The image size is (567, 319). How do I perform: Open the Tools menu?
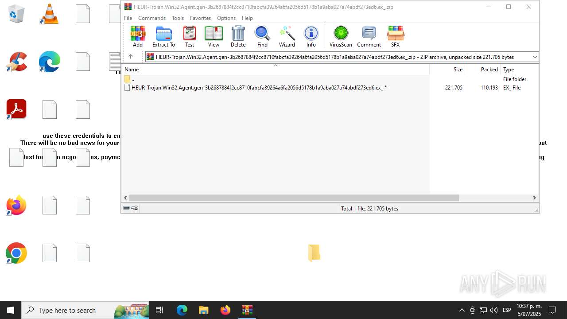(x=178, y=18)
